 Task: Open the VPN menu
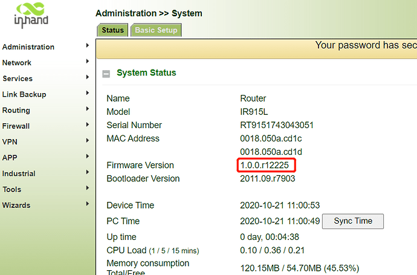[x=10, y=142]
